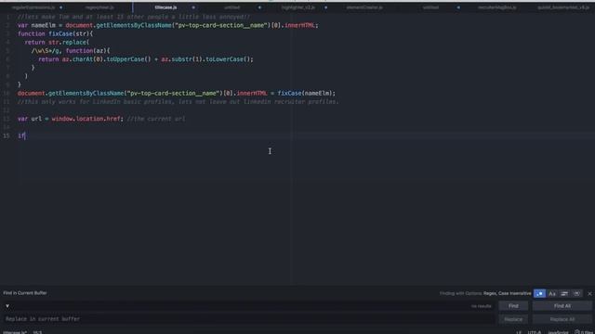Click 'return str.replace(' in the code
Image resolution: width=595 pixels, height=334 pixels.
[x=57, y=43]
